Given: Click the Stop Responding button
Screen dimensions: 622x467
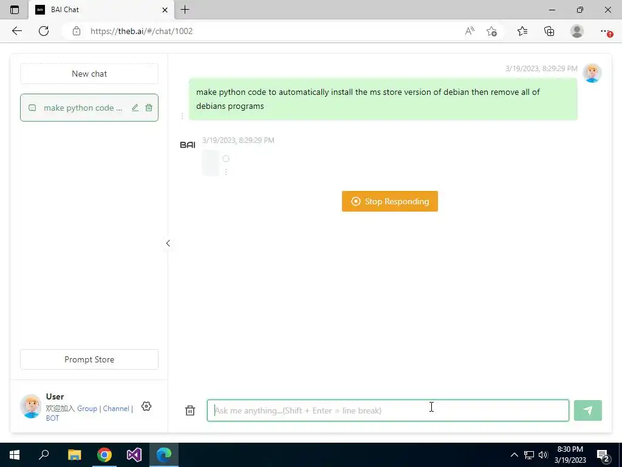Looking at the screenshot, I should click(x=390, y=201).
